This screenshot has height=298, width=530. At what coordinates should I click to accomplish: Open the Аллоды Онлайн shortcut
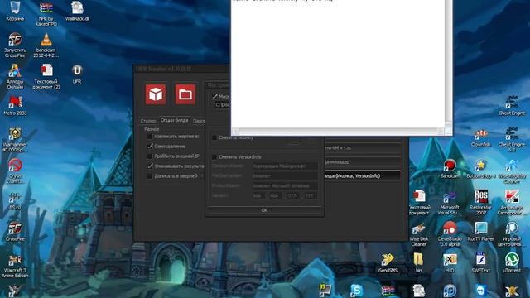15,76
